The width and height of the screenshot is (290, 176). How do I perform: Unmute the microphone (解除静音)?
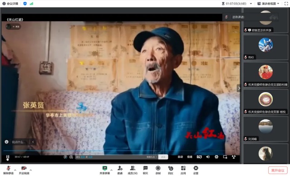(8, 170)
